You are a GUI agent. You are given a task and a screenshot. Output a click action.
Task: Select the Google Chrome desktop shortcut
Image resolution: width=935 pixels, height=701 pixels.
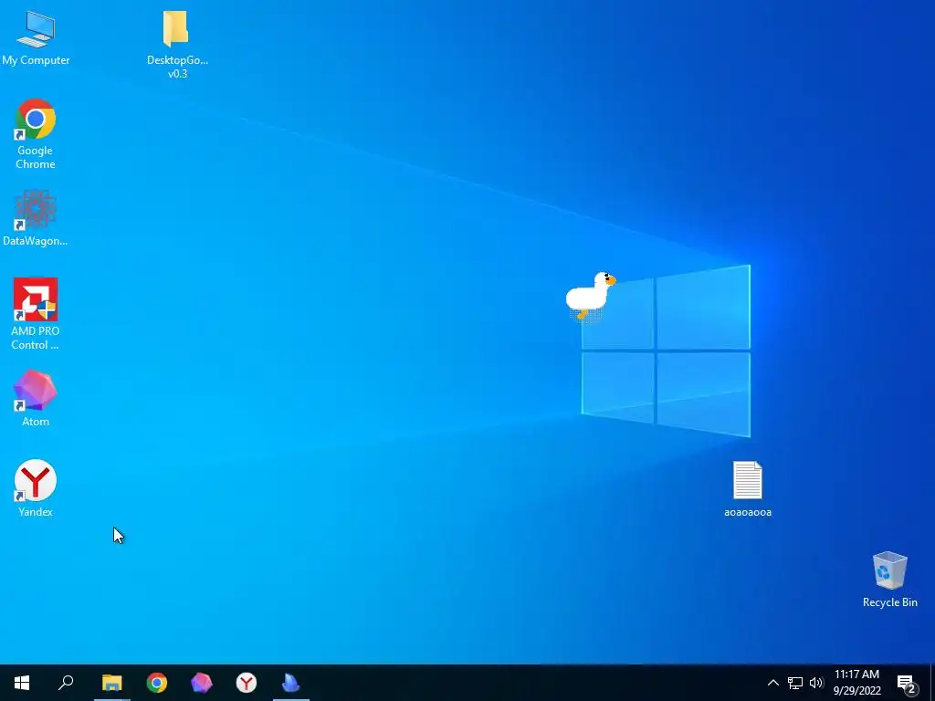pos(36,134)
